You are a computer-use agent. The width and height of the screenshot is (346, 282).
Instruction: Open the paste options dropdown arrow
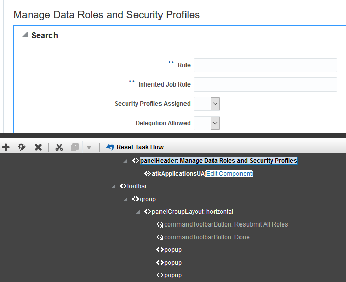(89, 148)
